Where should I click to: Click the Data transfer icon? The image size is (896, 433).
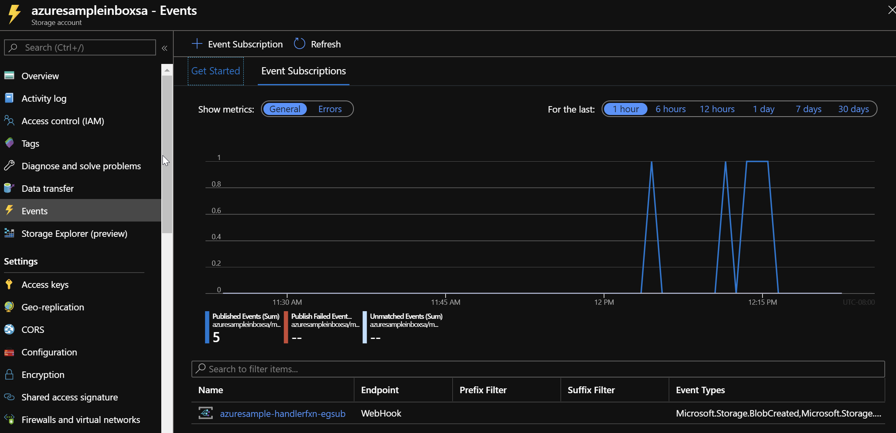[x=9, y=188]
